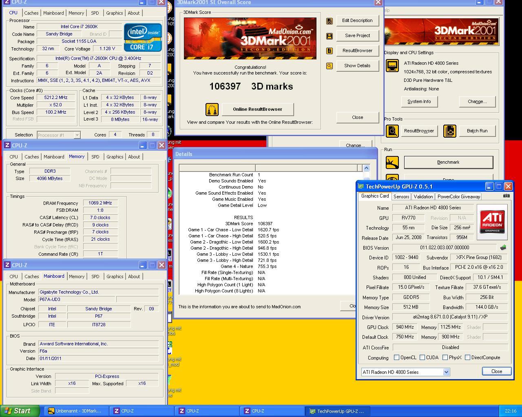Click the CPU-Z Mainboard window title icon
Screen dimensions: 522x417
pyautogui.click(x=7, y=265)
